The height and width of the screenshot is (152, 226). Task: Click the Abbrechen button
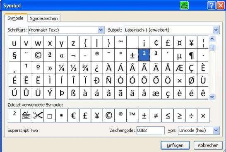point(208,145)
